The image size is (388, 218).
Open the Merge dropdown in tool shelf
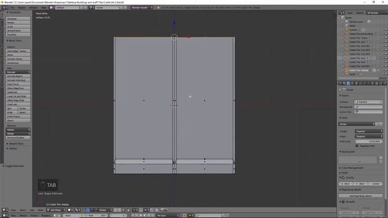tap(18, 134)
